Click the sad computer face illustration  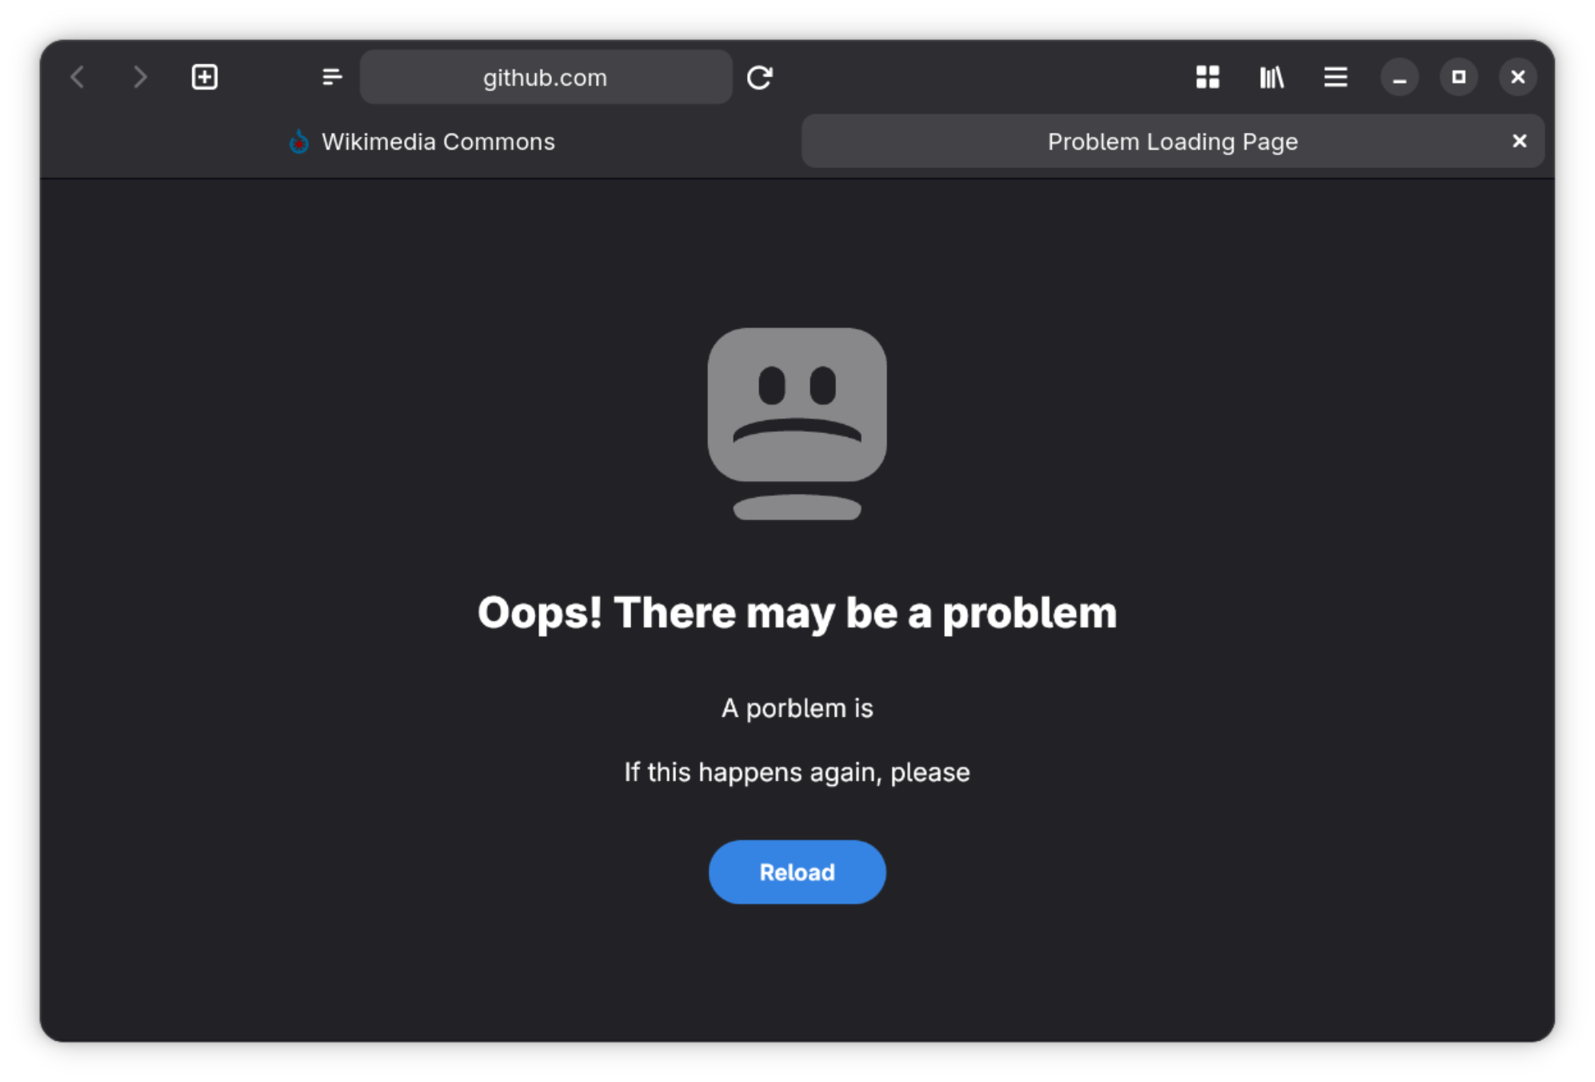[x=797, y=424]
